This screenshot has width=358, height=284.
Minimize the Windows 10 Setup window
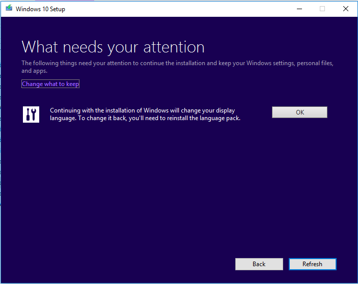(x=298, y=9)
